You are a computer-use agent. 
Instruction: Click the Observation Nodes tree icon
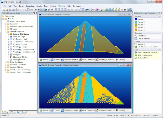click(11, 57)
